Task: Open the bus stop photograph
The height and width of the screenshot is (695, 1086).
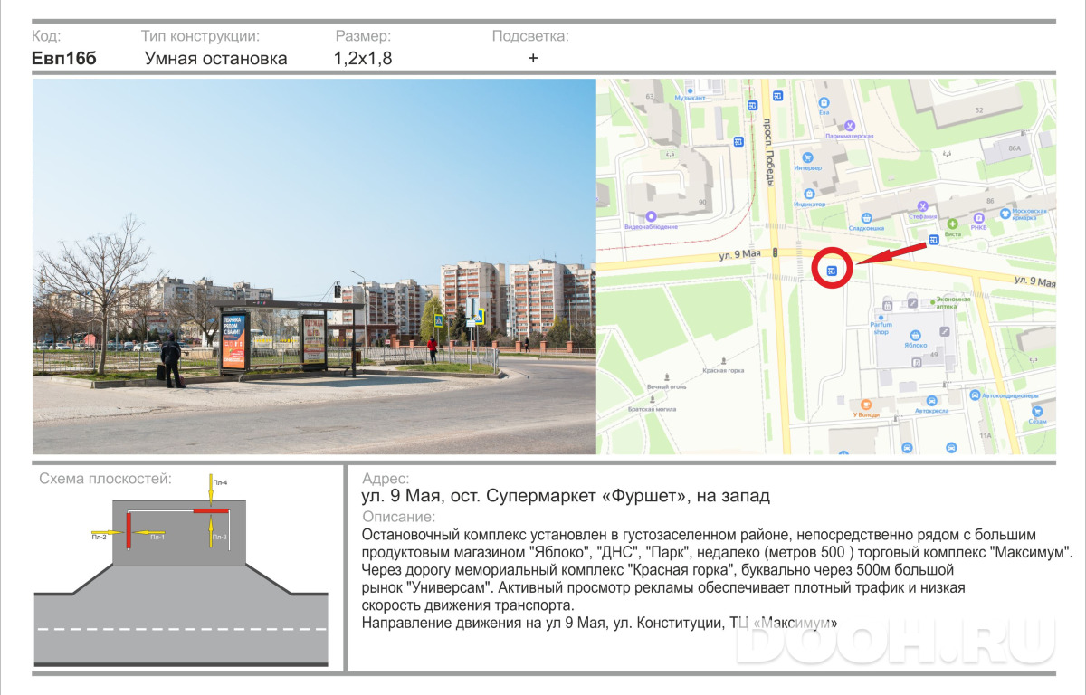Action: click(x=314, y=266)
